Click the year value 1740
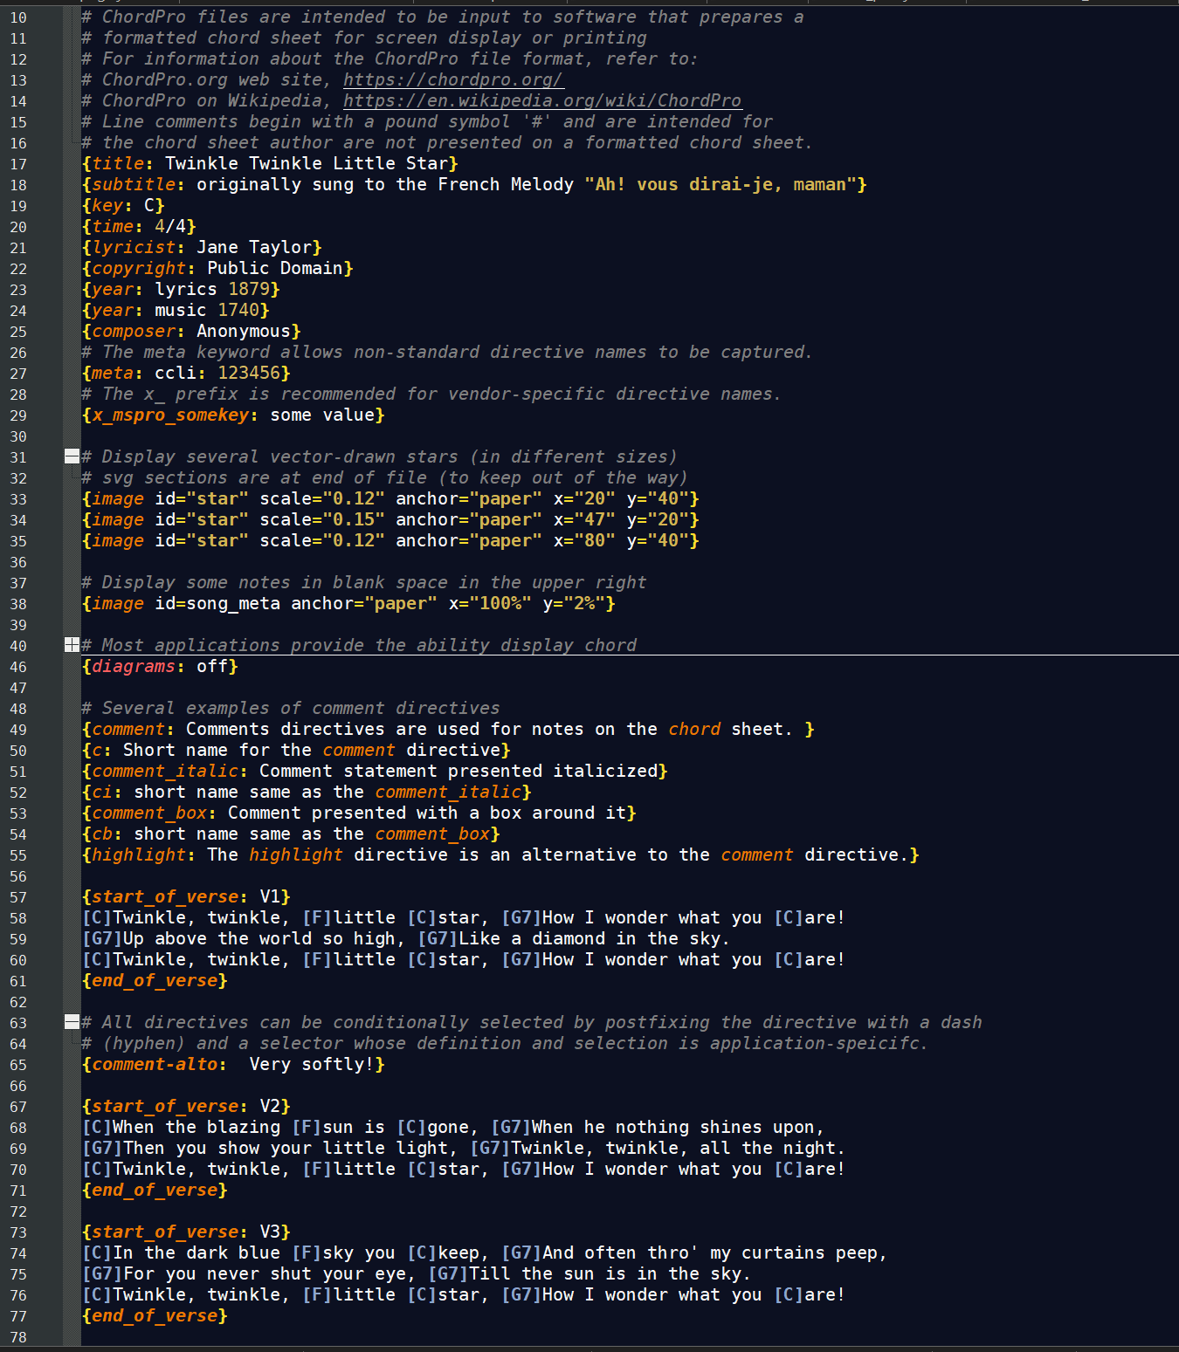 238,310
